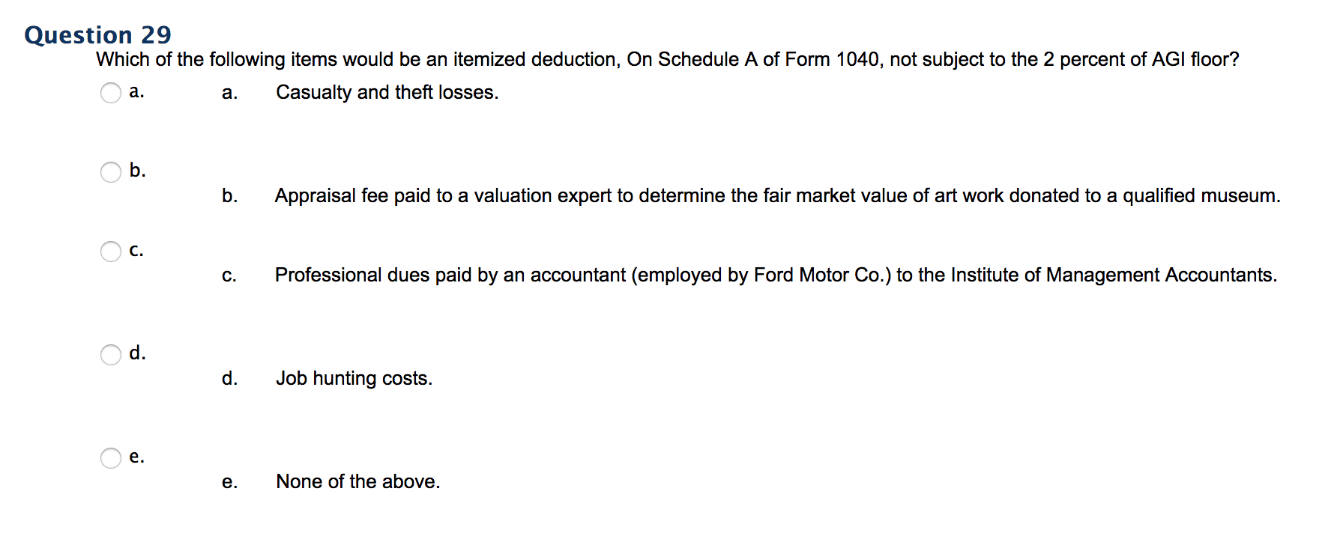The image size is (1343, 551).
Task: Click the 'Professional dues paid by an accountant' answer
Action: [776, 275]
